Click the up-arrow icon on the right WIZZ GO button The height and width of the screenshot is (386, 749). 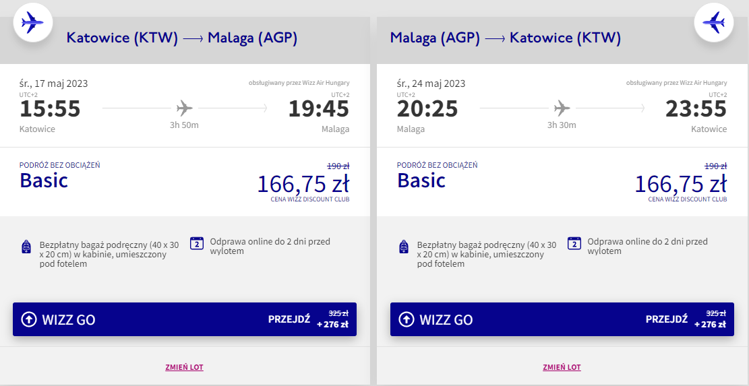407,319
